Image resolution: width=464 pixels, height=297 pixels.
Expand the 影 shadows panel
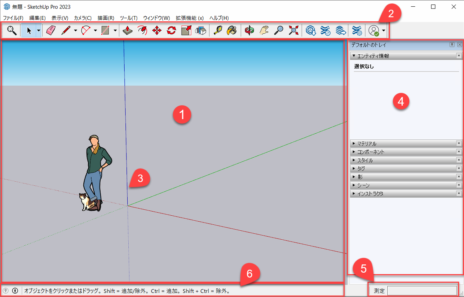click(x=360, y=177)
